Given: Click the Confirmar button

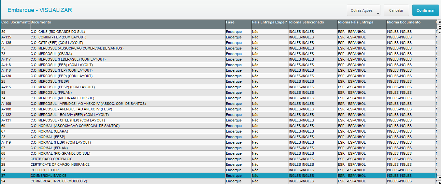Looking at the screenshot, I should click(x=425, y=10).
